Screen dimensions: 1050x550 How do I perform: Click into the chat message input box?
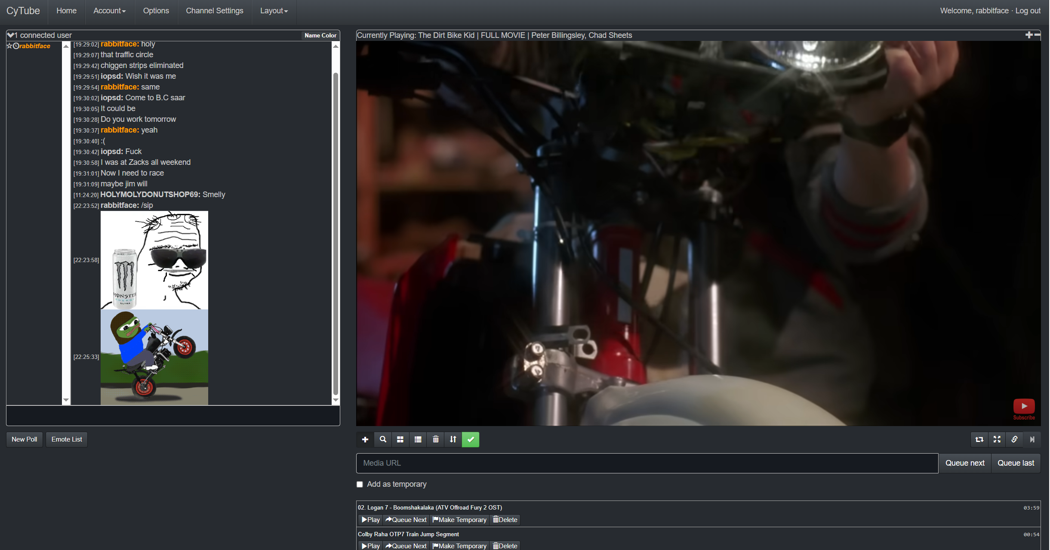[x=173, y=416]
